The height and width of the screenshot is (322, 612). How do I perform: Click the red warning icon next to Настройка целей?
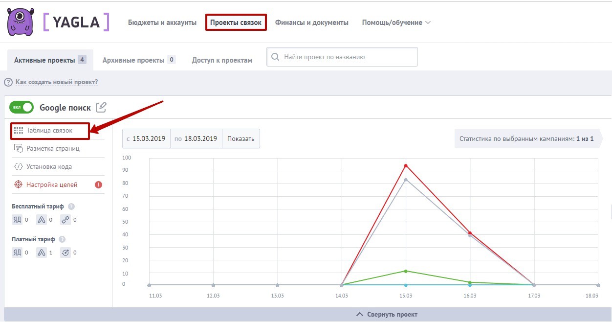98,185
